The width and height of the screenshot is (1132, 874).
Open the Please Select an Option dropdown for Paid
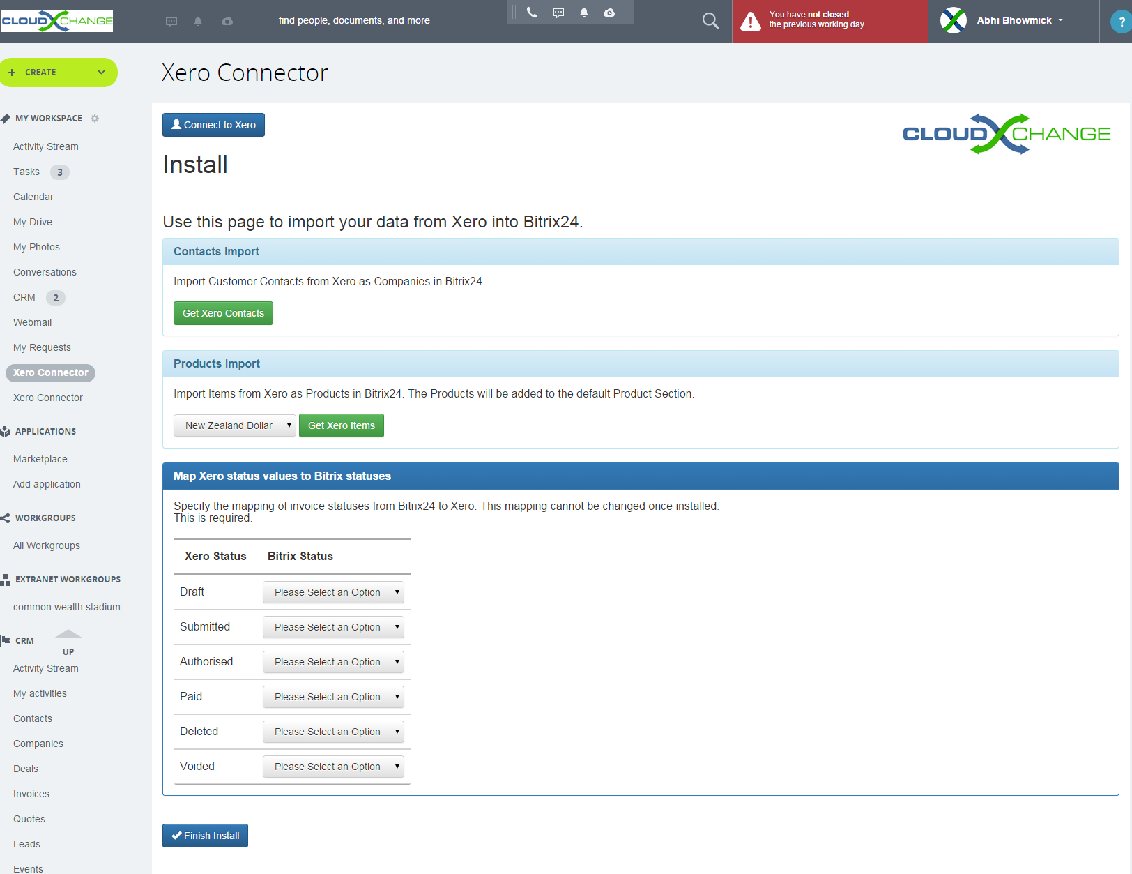pyautogui.click(x=333, y=696)
